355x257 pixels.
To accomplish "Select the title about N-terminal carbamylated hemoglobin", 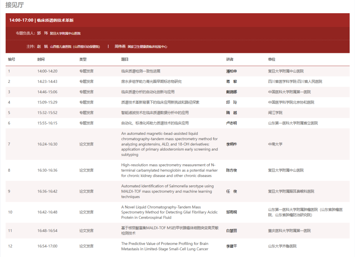I will pyautogui.click(x=169, y=170).
